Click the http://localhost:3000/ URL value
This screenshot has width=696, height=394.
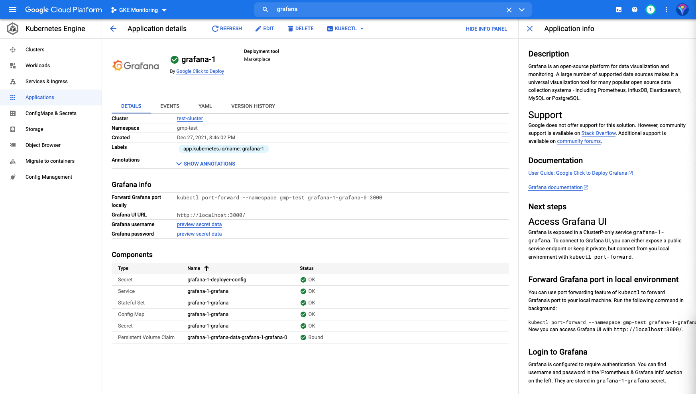(211, 215)
